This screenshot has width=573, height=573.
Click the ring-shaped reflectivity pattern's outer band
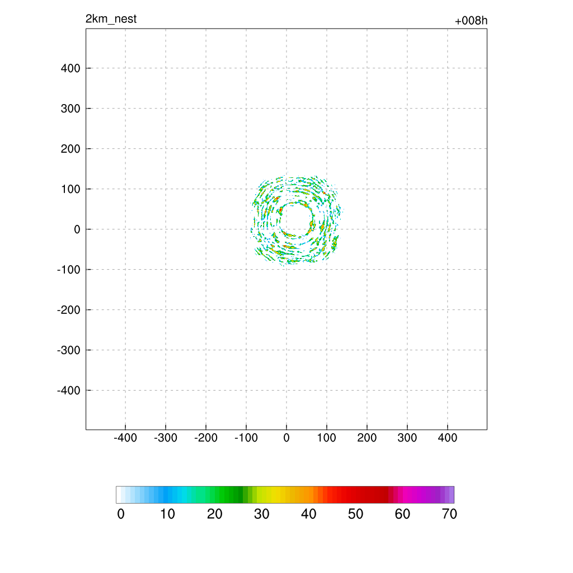297,219
